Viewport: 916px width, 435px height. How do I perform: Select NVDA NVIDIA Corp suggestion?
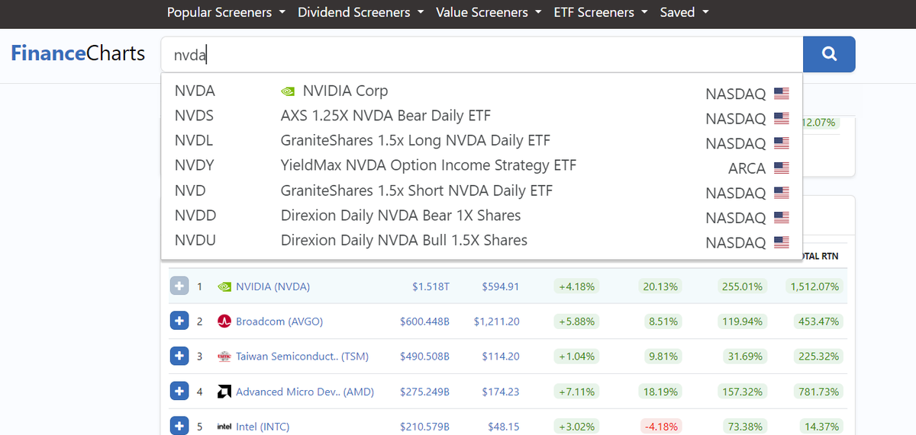click(x=482, y=91)
